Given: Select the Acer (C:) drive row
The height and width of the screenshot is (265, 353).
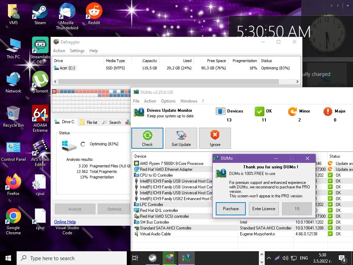Looking at the screenshot, I should pos(177,68).
